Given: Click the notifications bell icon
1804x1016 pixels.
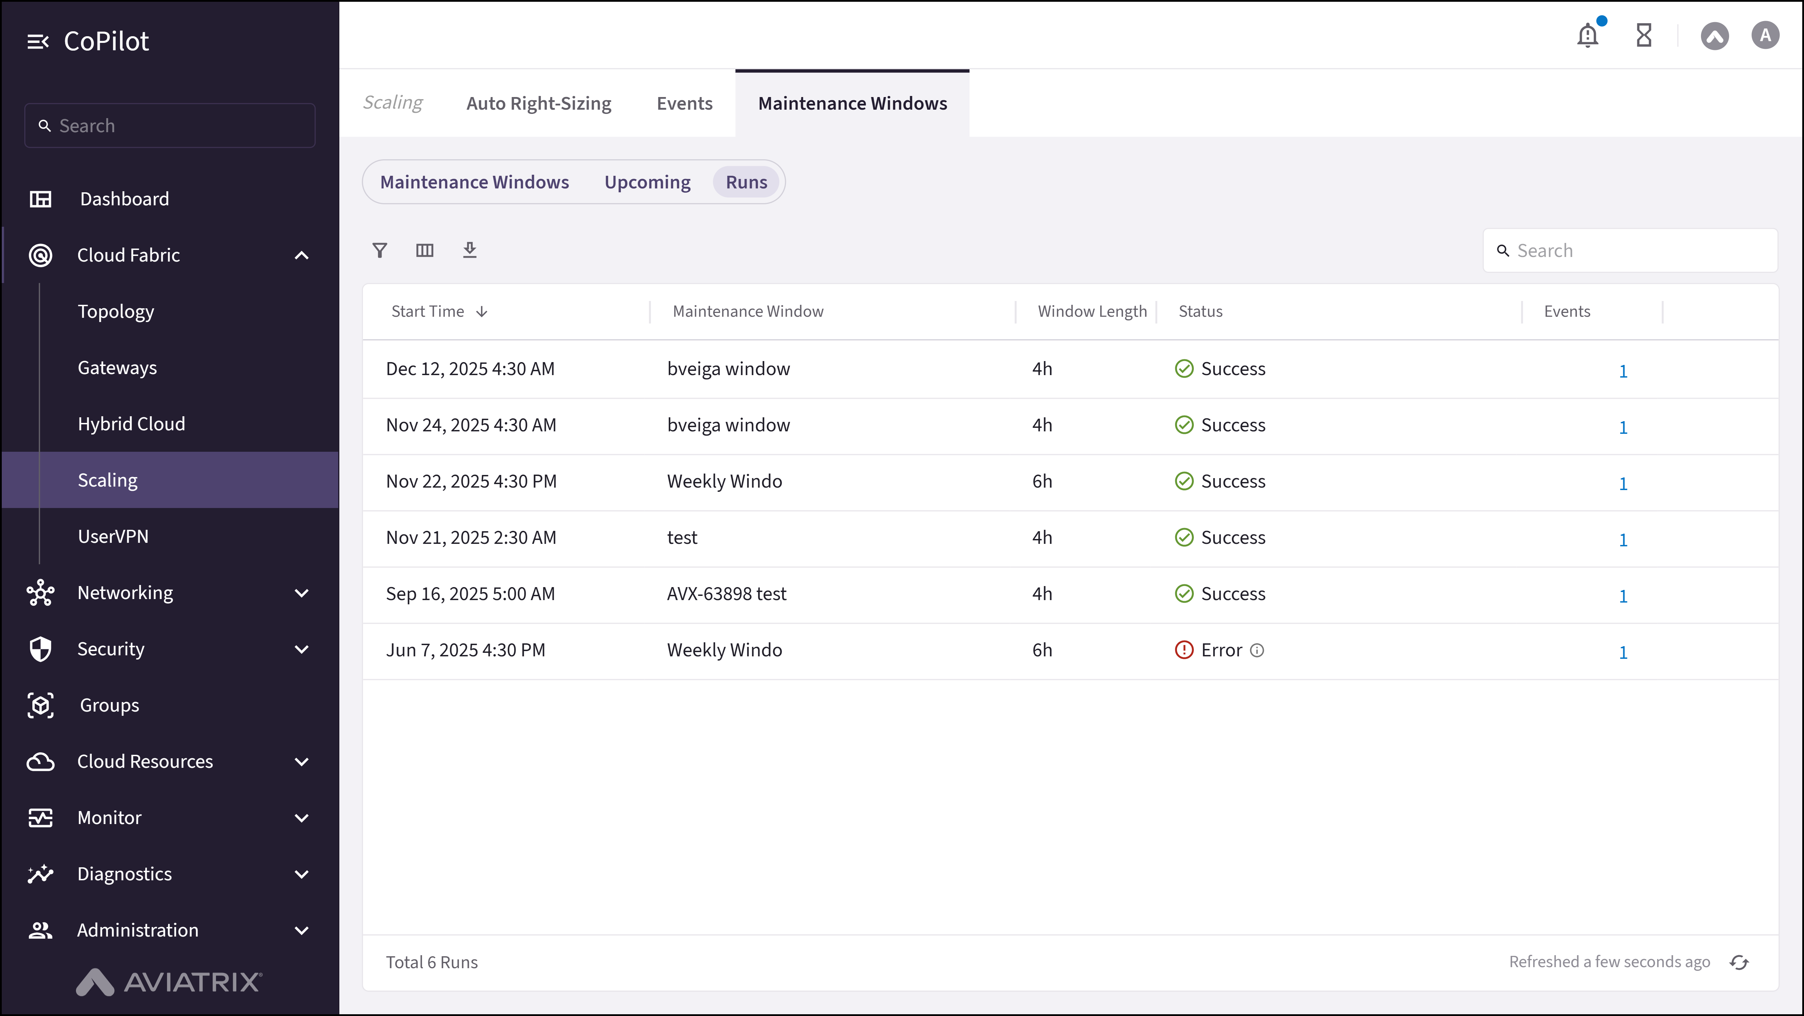Looking at the screenshot, I should (x=1588, y=35).
